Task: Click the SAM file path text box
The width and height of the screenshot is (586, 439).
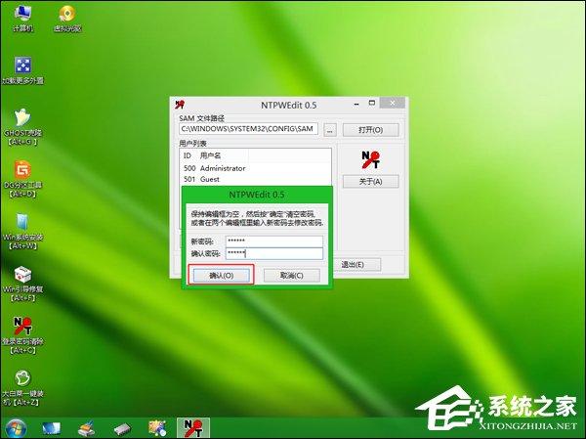Action: click(249, 129)
